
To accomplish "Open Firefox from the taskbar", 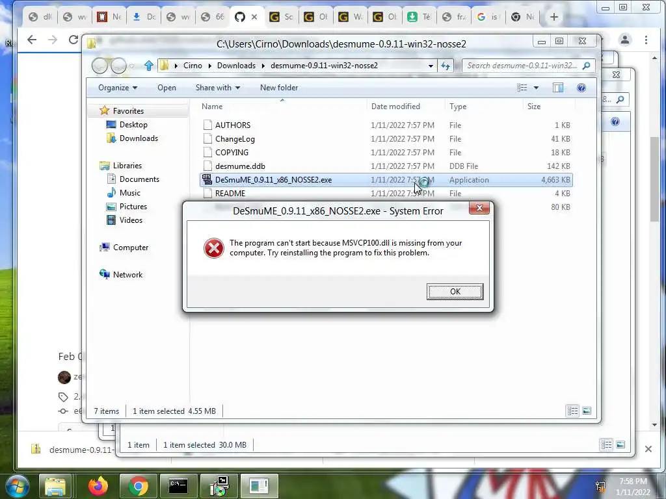I will tap(98, 486).
